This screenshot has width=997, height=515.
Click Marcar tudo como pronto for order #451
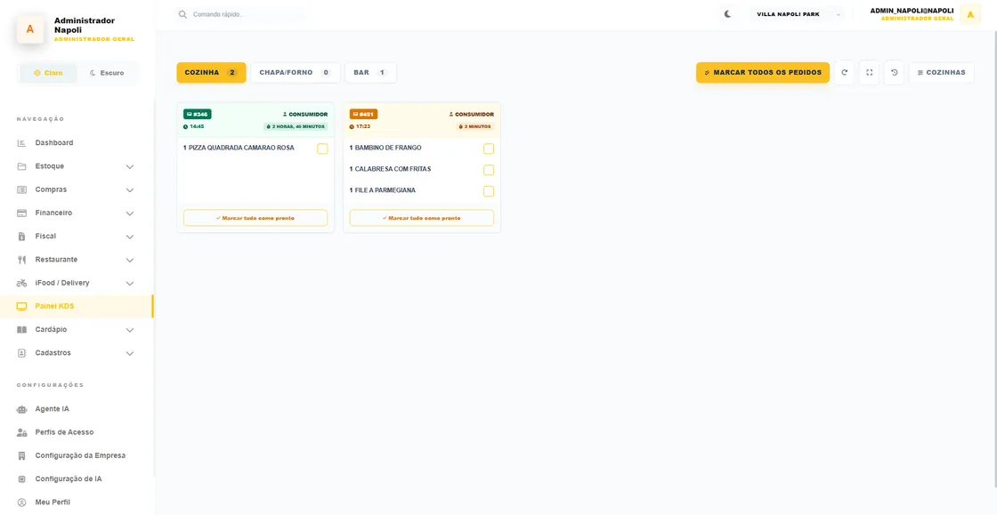pos(422,218)
